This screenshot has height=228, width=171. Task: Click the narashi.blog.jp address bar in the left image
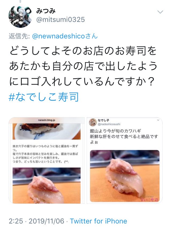point(47,120)
